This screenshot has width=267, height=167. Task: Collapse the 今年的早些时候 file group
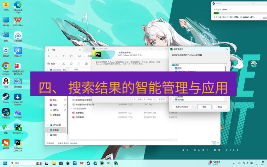click(x=71, y=109)
